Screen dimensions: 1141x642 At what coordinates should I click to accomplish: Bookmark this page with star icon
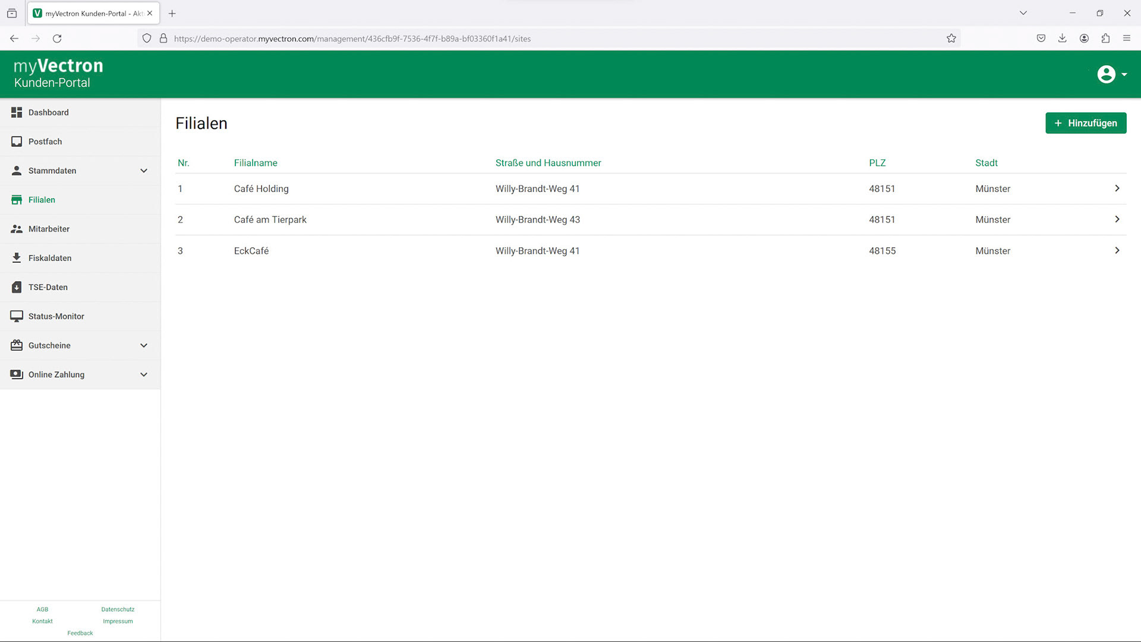[x=951, y=39]
